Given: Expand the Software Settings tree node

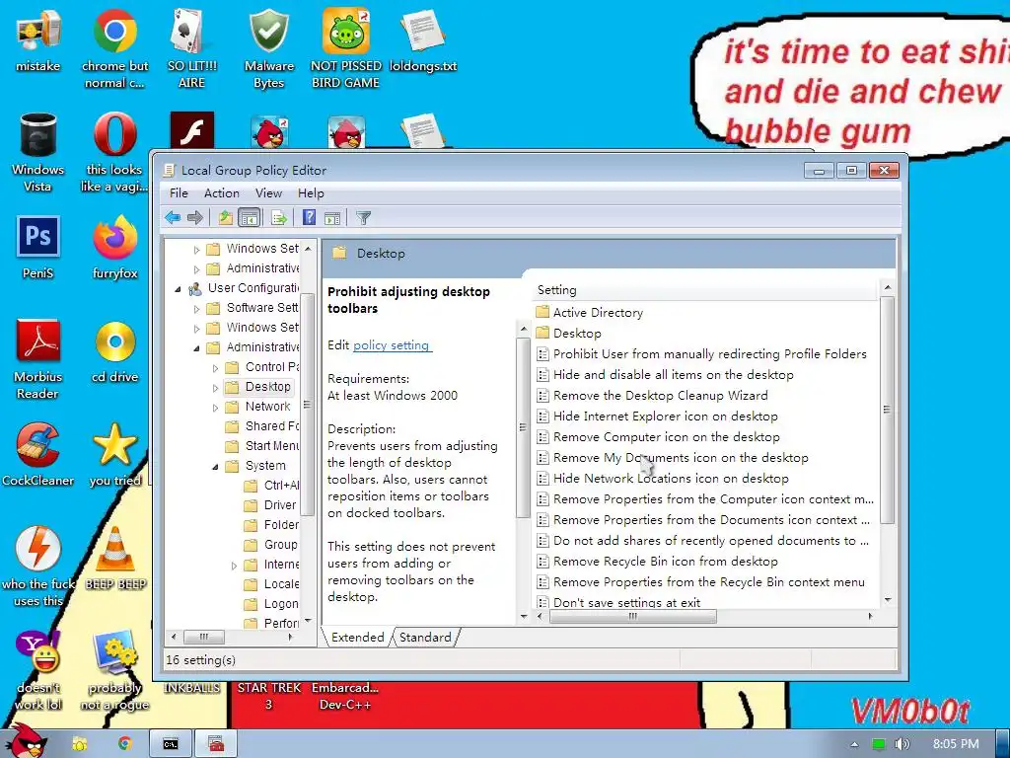Looking at the screenshot, I should [197, 309].
